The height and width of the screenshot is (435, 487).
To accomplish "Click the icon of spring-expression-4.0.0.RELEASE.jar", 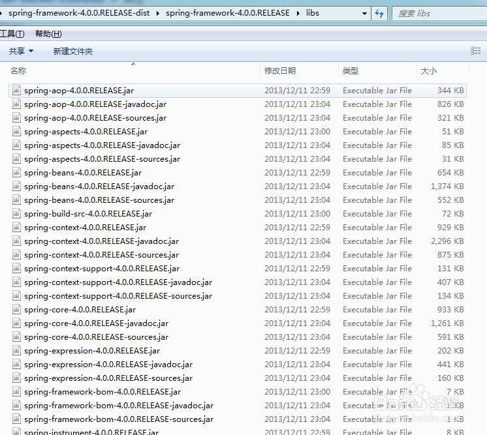I will point(16,350).
